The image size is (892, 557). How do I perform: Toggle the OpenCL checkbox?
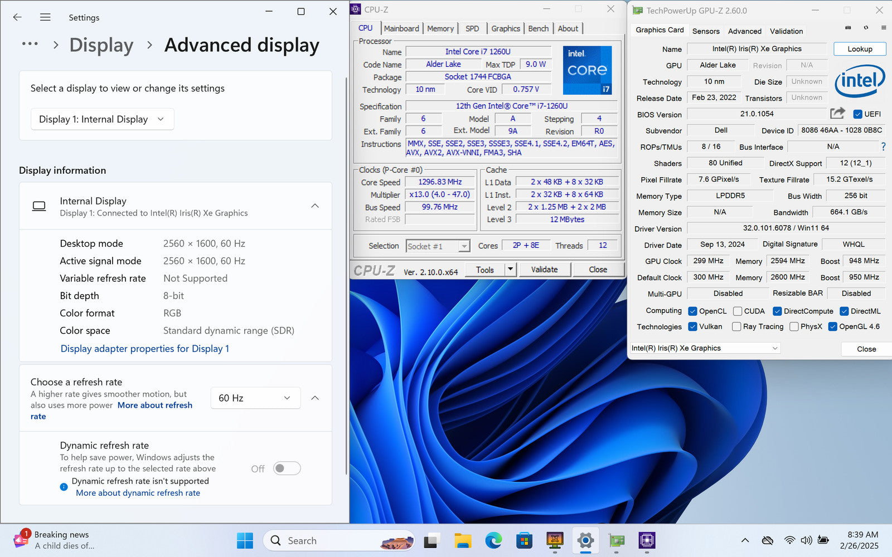click(692, 311)
